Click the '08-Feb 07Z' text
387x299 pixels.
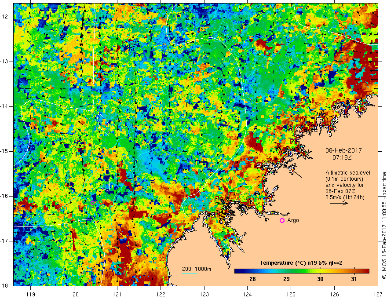point(340,191)
